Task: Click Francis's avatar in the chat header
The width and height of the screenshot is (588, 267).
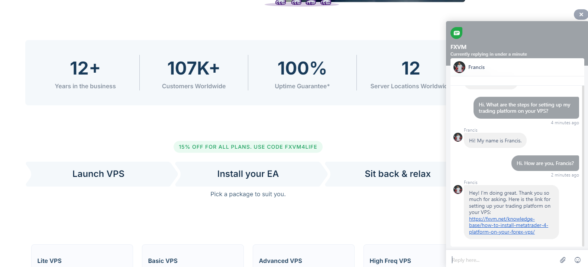Action: pyautogui.click(x=459, y=67)
